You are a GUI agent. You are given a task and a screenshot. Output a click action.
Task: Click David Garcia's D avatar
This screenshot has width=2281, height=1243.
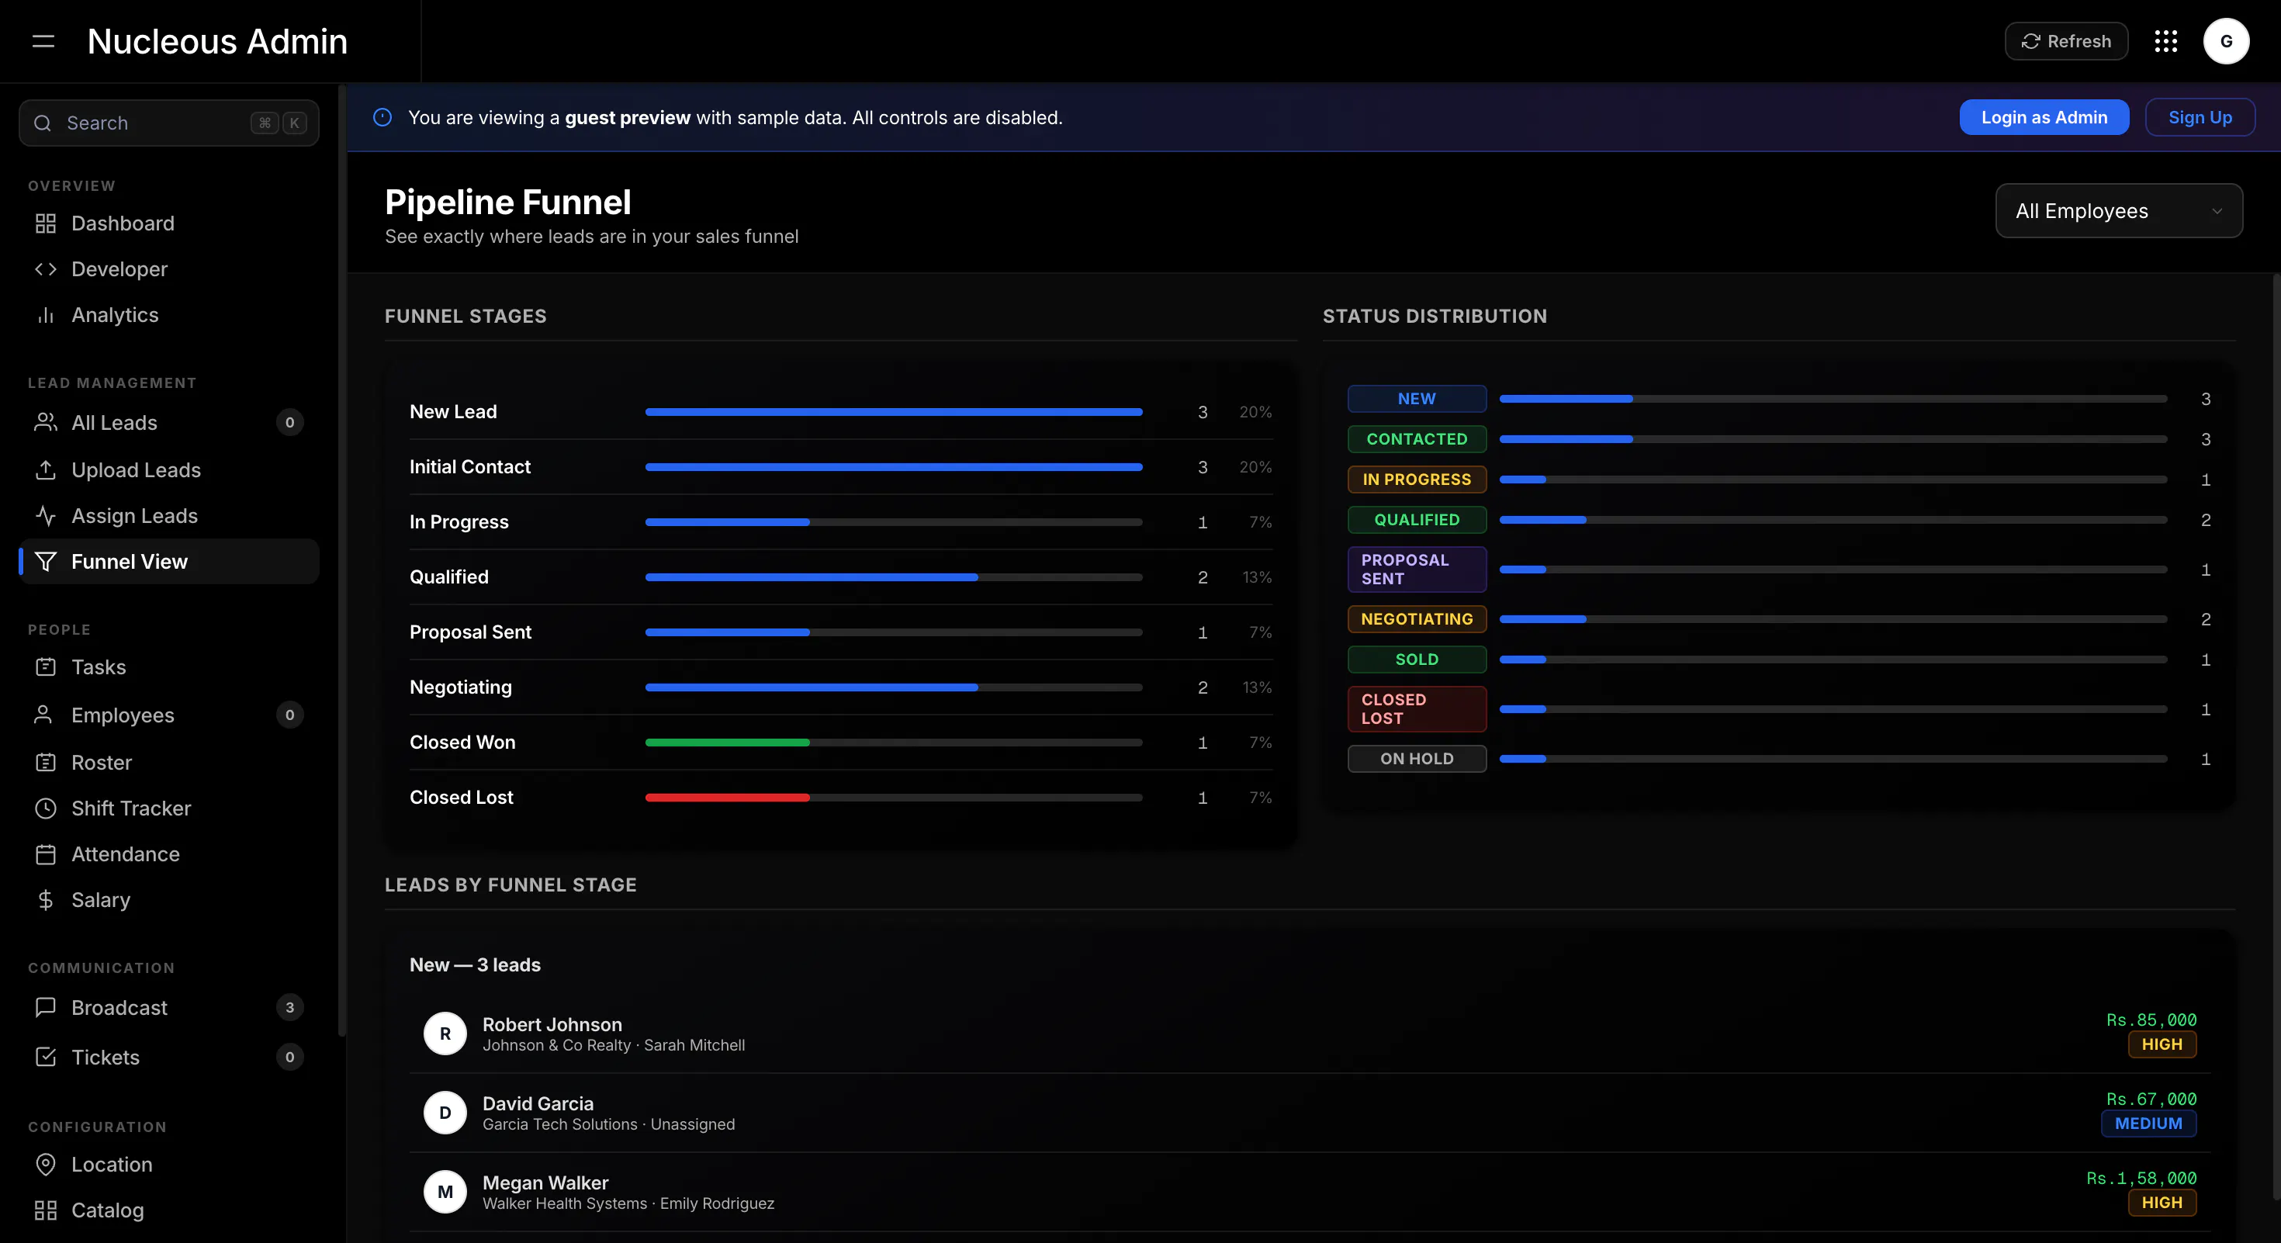point(445,1113)
